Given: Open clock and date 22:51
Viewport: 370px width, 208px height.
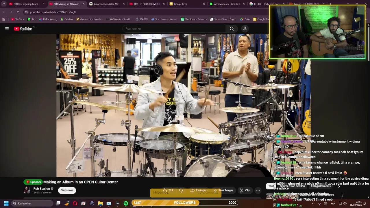Looking at the screenshot, I should coord(356,203).
